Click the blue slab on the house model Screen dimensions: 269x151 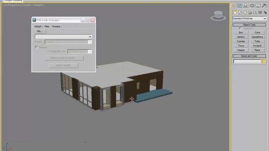pos(153,96)
